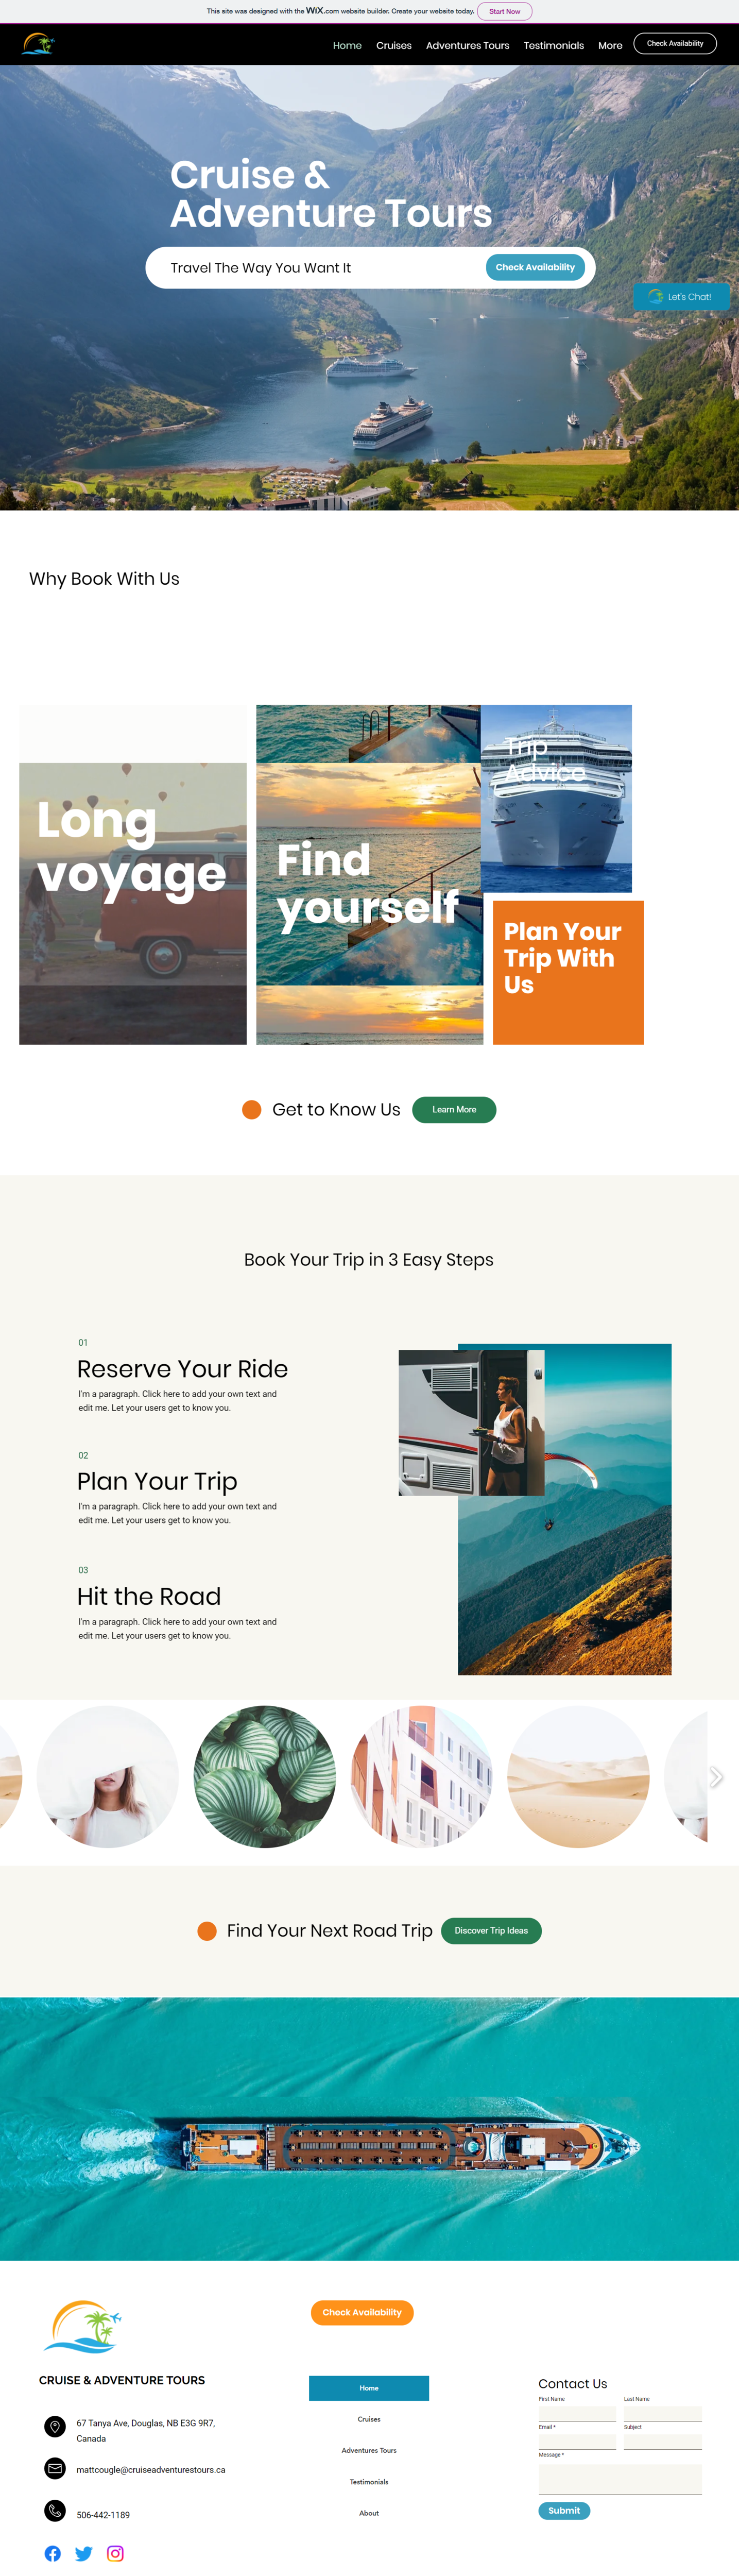Switch to the Testimonials page
739x2576 pixels.
pos(553,45)
